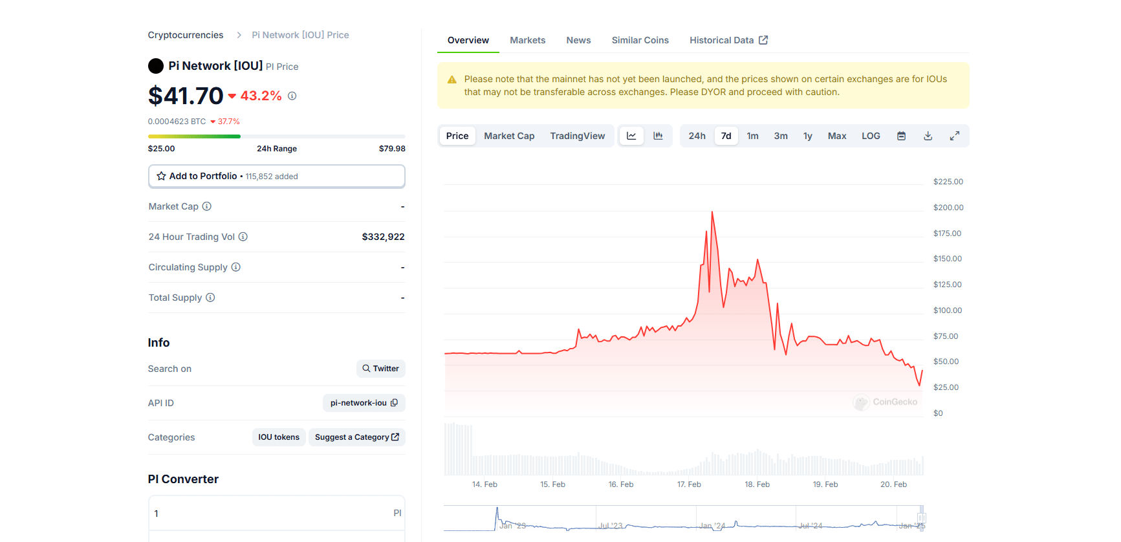Click the 43.2% price change text

tap(261, 96)
